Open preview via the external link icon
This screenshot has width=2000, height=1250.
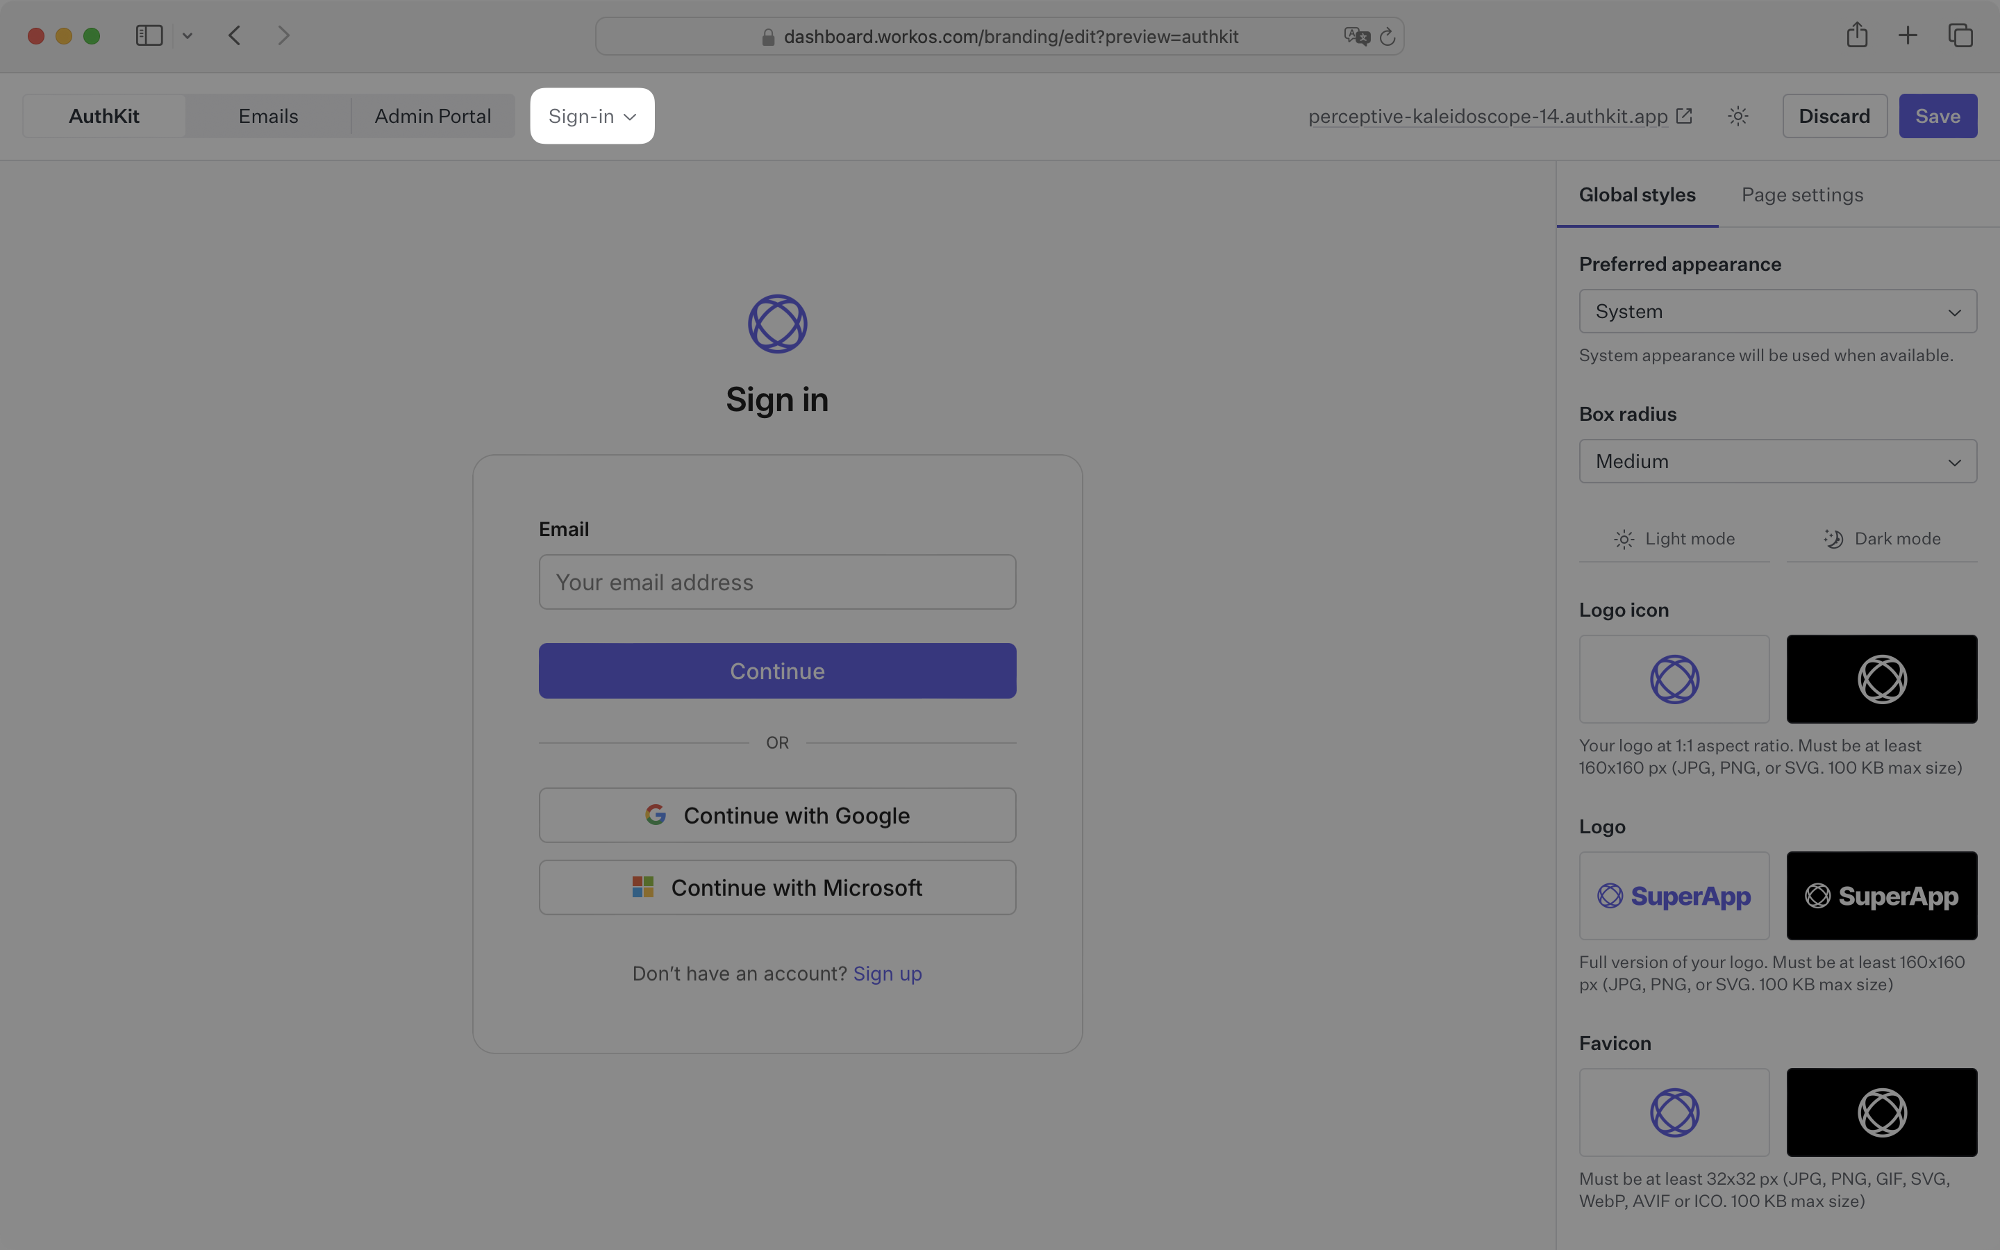(1683, 116)
